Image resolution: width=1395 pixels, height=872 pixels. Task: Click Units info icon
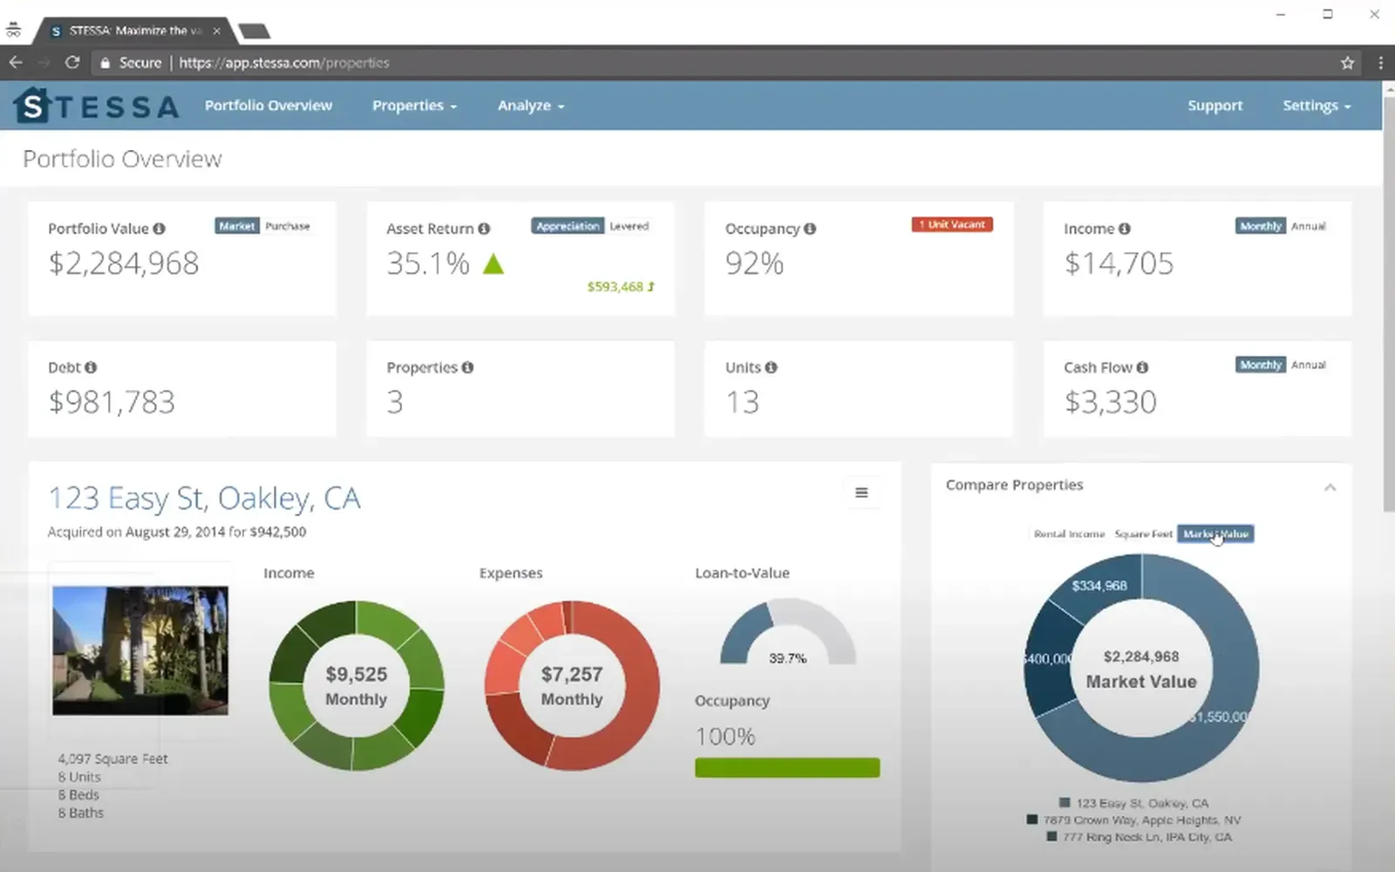[771, 367]
